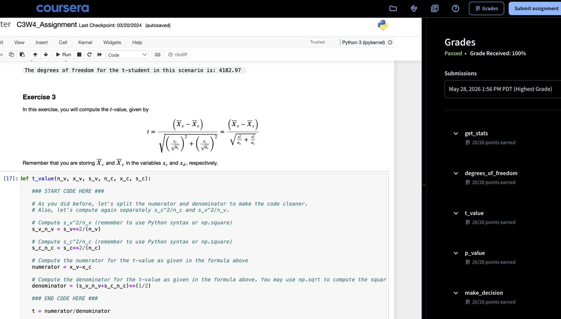561x319 pixels.
Task: Open the Kernel menu
Action: tap(85, 42)
